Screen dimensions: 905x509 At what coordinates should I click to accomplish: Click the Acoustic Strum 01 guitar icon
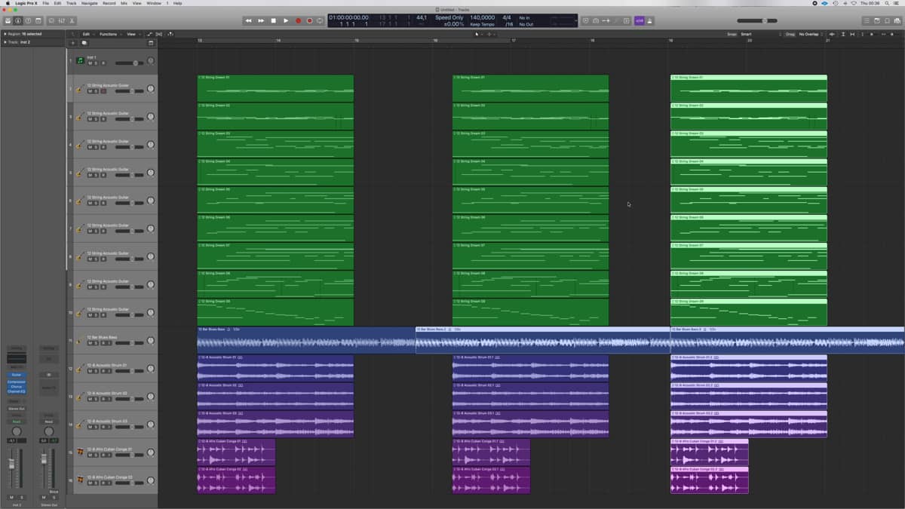(x=79, y=368)
